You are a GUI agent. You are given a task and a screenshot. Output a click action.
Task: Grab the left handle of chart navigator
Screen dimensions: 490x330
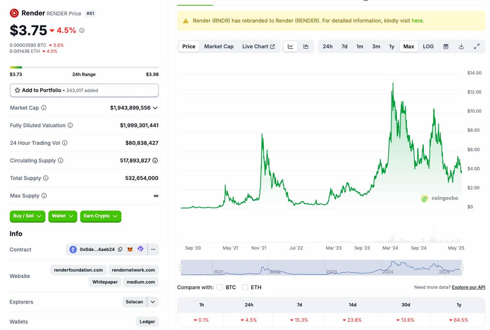[181, 267]
